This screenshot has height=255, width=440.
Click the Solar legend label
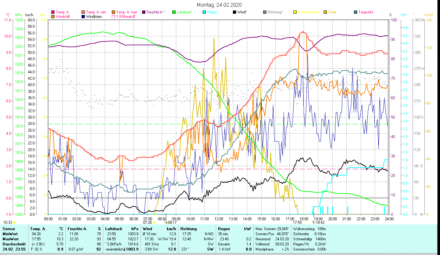(x=332, y=12)
